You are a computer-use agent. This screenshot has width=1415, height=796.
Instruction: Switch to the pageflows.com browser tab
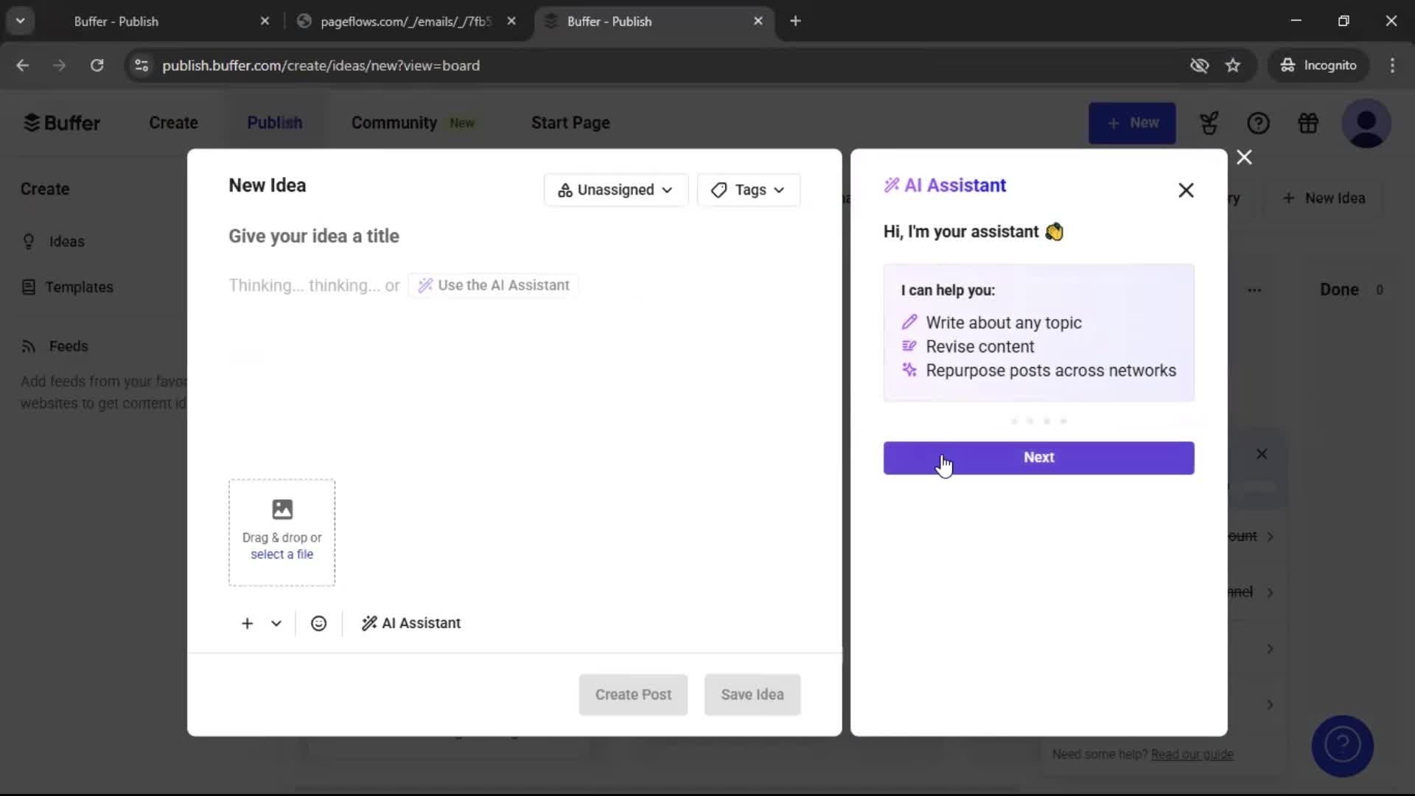tap(398, 21)
